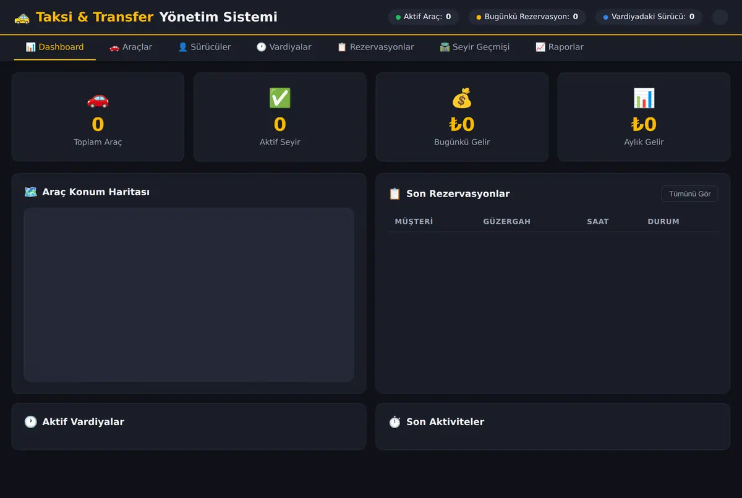Click the Son Rezervasyonlar heading

point(458,193)
